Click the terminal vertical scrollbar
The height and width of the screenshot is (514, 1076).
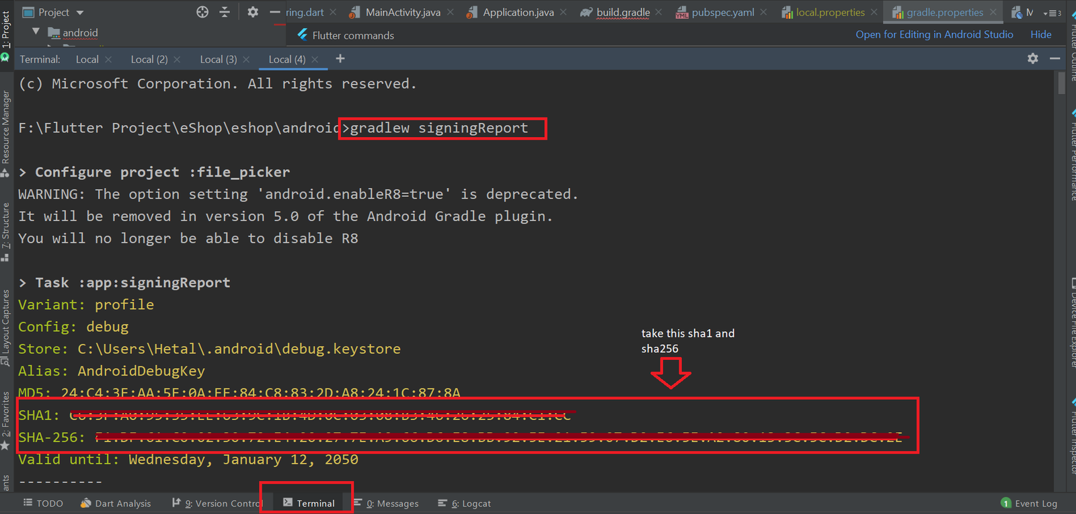(1061, 84)
